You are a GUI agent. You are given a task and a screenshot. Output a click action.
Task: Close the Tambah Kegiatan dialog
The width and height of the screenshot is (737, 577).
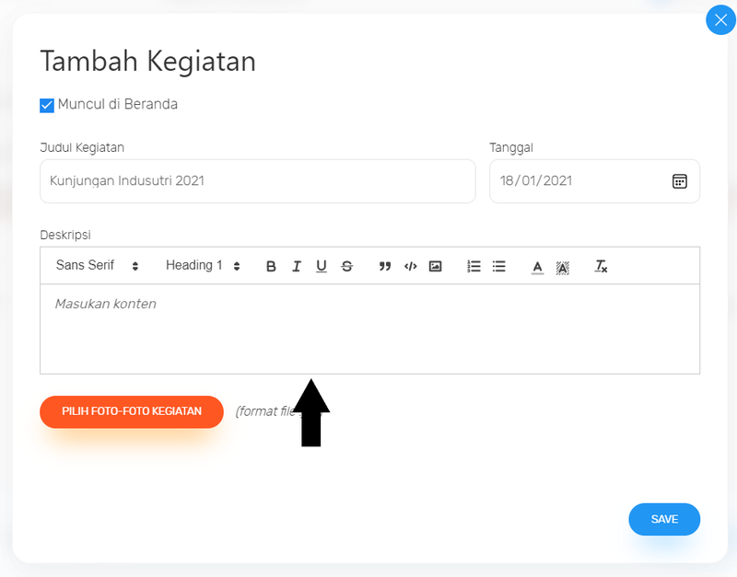click(720, 19)
